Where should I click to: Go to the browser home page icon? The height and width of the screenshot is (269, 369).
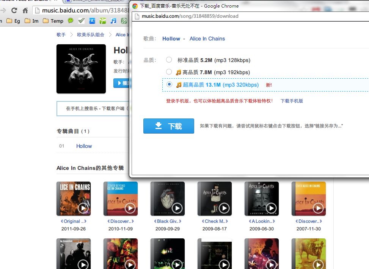[x=25, y=10]
